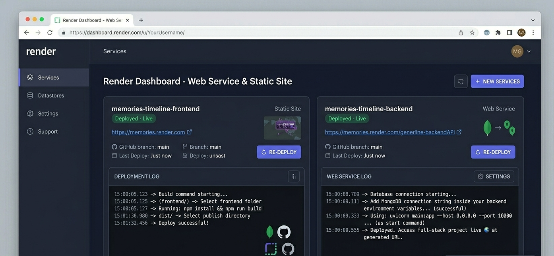554x256 pixels.
Task: Click the log line 'Build command starting...'
Action: 171,194
